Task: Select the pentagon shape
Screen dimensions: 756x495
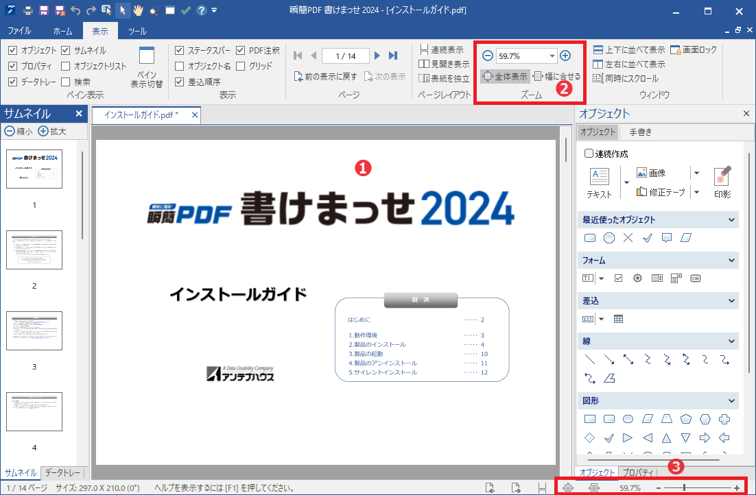Action: [685, 419]
